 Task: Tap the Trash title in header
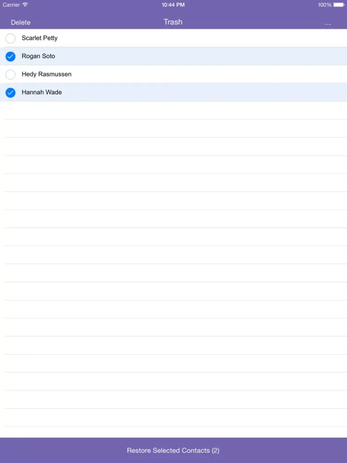coord(173,22)
